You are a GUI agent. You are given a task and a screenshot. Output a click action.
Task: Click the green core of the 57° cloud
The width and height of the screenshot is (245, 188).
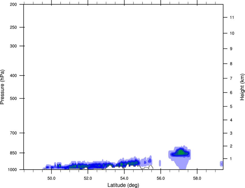click(181, 152)
